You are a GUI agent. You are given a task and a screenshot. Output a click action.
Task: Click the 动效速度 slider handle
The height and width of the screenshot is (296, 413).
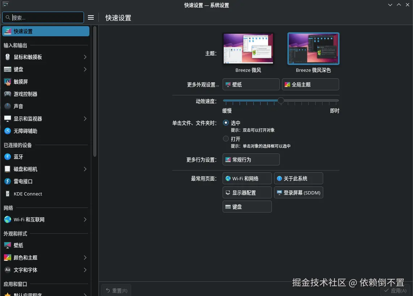tap(281, 100)
